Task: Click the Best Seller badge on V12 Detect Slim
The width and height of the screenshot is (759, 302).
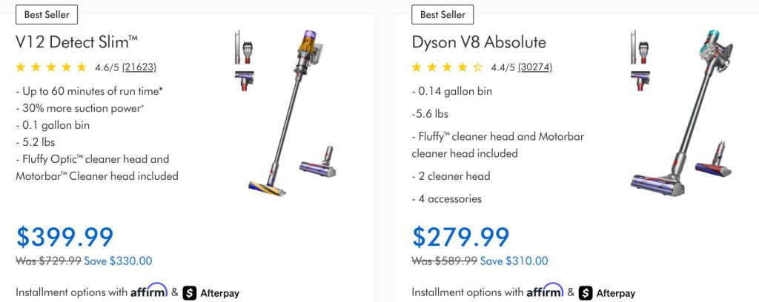Action: click(46, 14)
